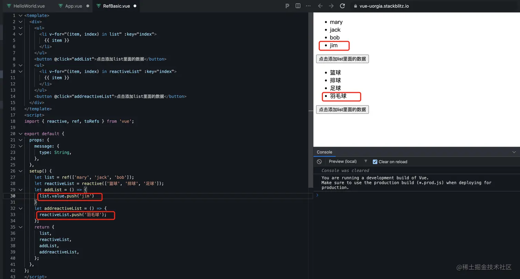Fold the setup() block at line 26

(21, 171)
